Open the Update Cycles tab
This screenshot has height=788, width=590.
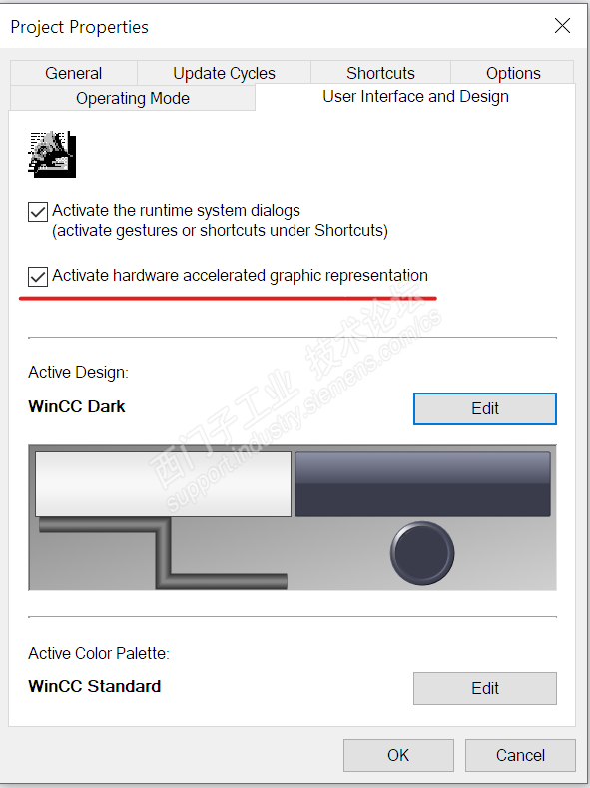click(x=224, y=73)
